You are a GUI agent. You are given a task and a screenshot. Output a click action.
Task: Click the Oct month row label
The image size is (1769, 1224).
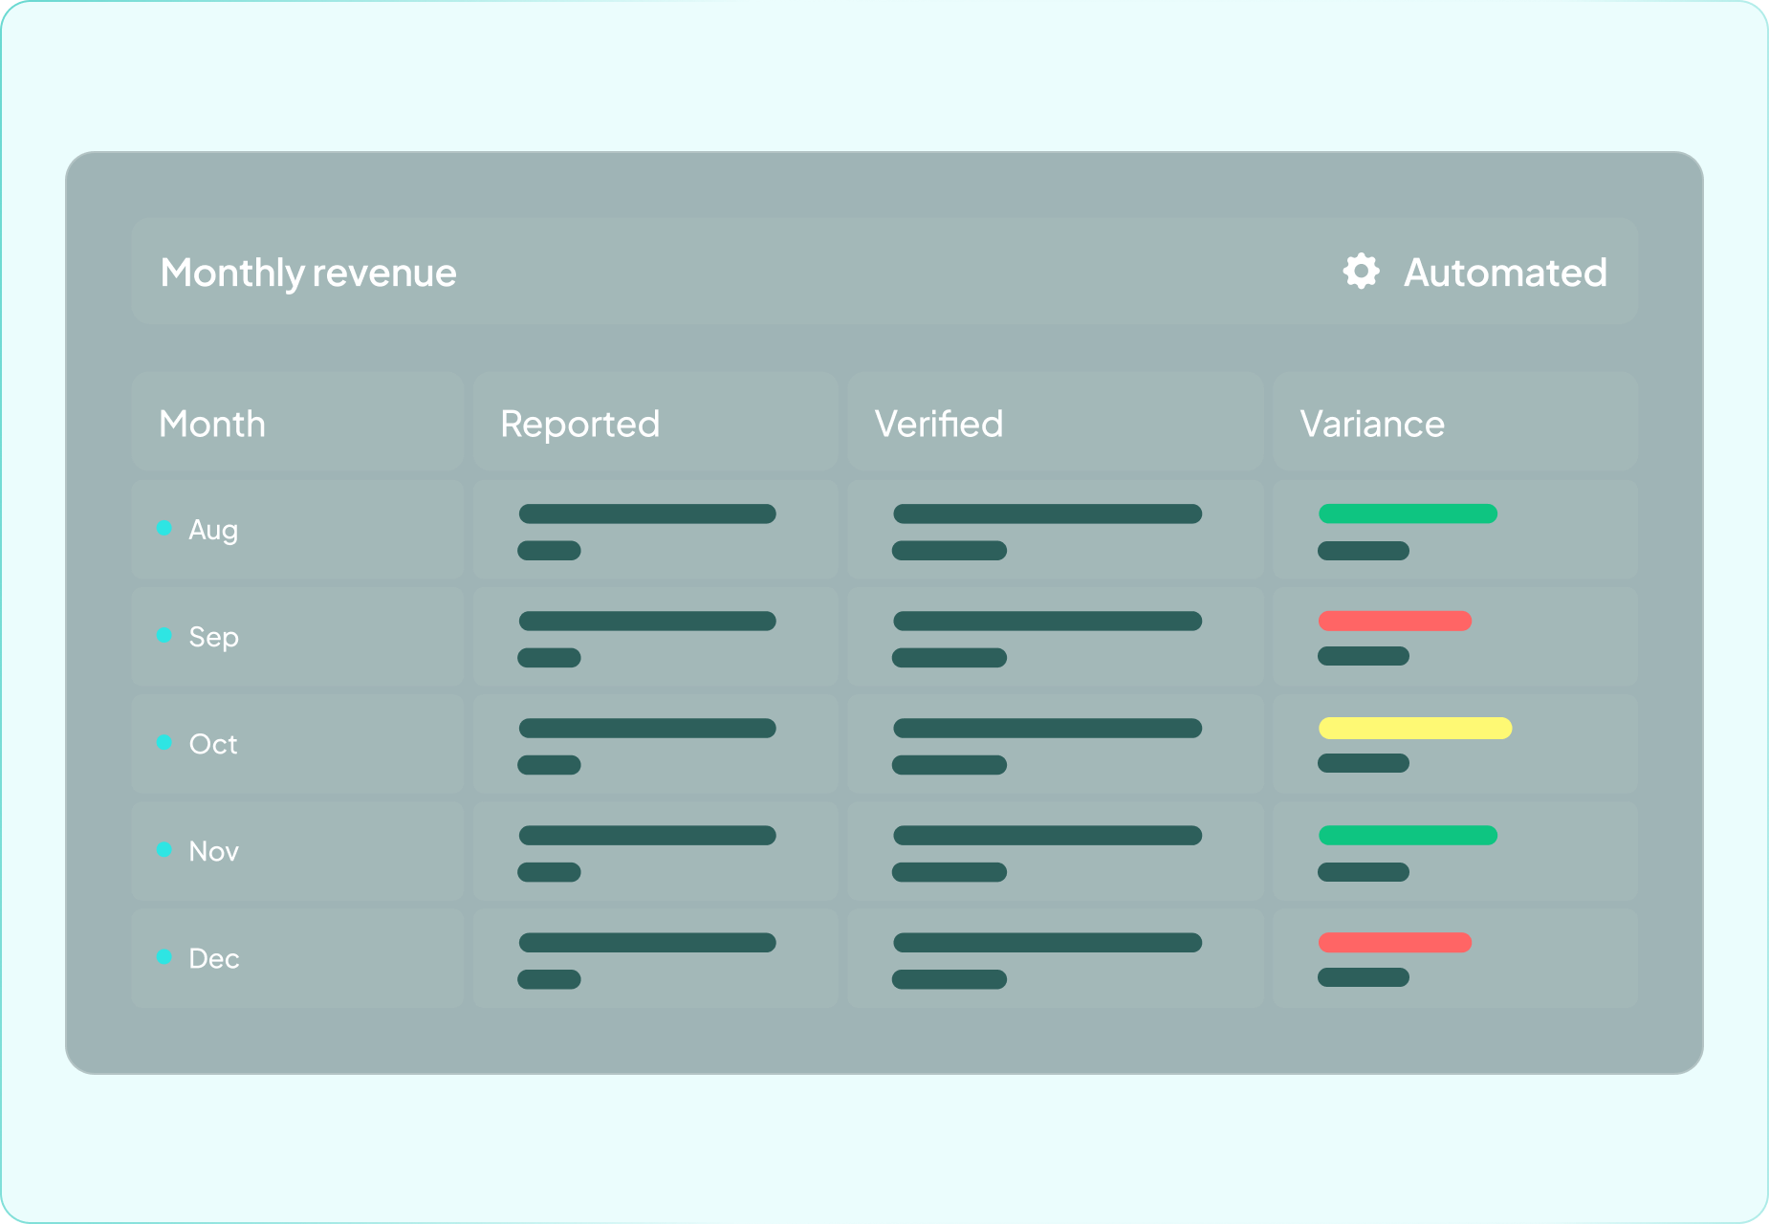(213, 744)
